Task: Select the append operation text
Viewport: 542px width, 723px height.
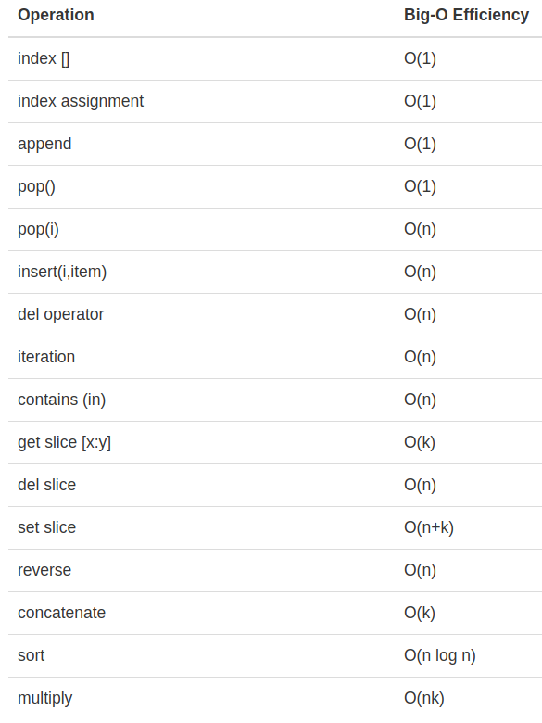Action: coord(44,144)
